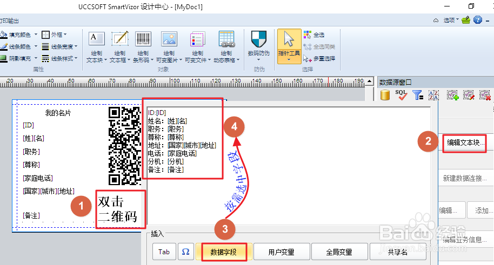Click the shadow fill (阴影填充) green swatch icon

point(3,58)
